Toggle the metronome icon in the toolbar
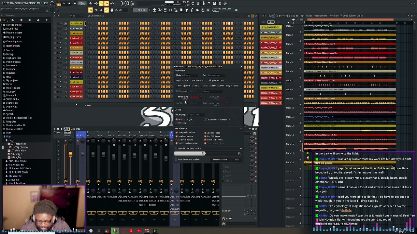The height and width of the screenshot is (234, 417). click(x=91, y=4)
